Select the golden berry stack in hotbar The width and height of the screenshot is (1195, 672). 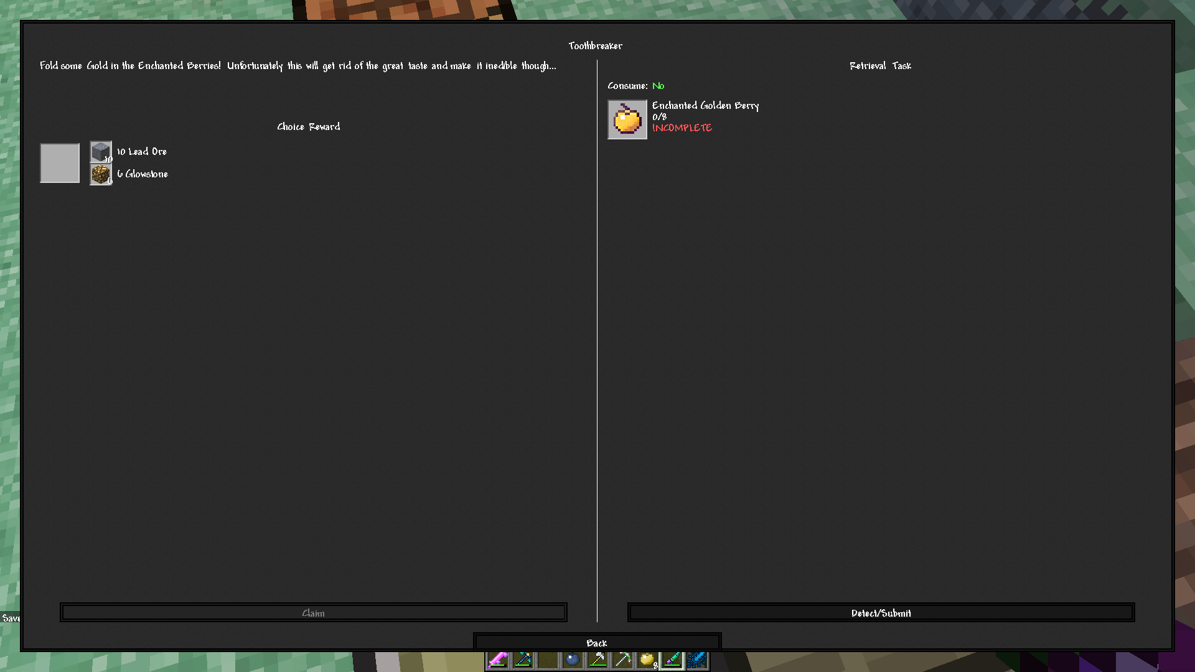(647, 660)
